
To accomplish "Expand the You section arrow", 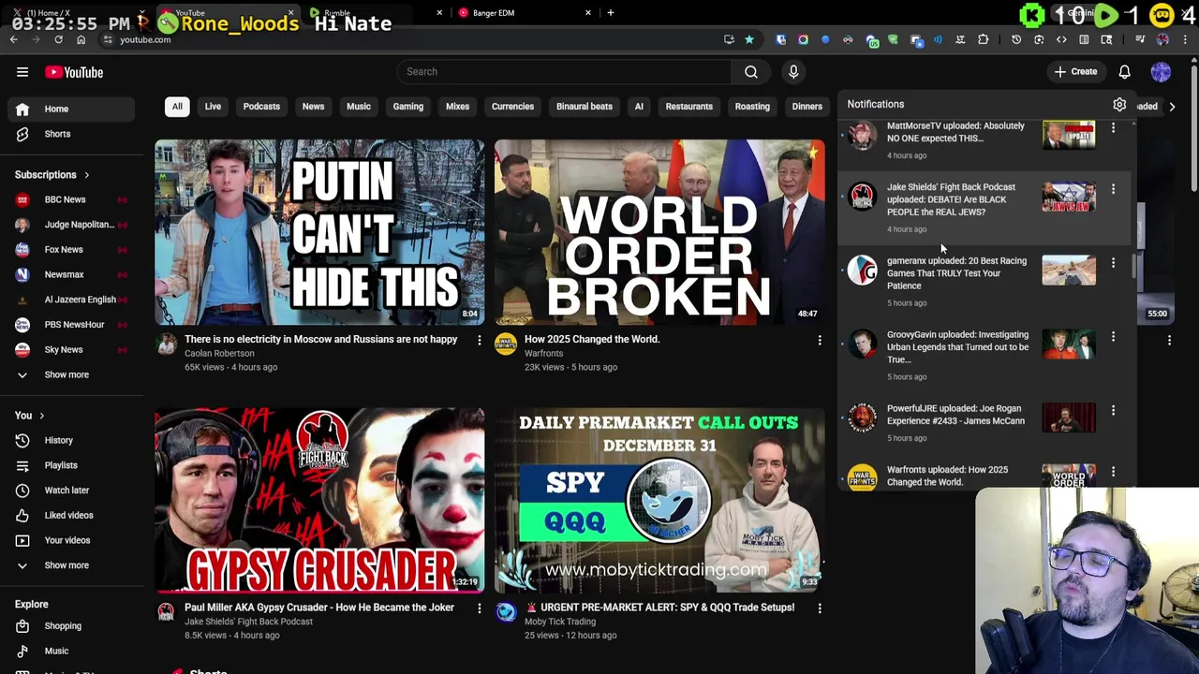I will 41,416.
